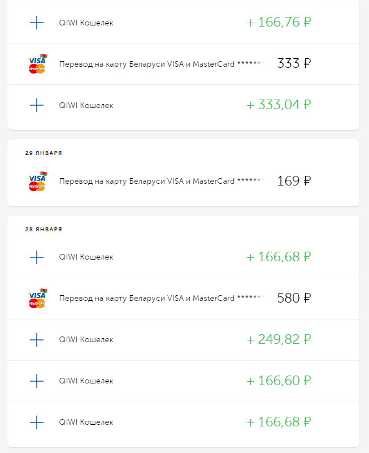The height and width of the screenshot is (453, 369).
Task: Click the 169 ₽ transfer amount
Action: tap(294, 182)
